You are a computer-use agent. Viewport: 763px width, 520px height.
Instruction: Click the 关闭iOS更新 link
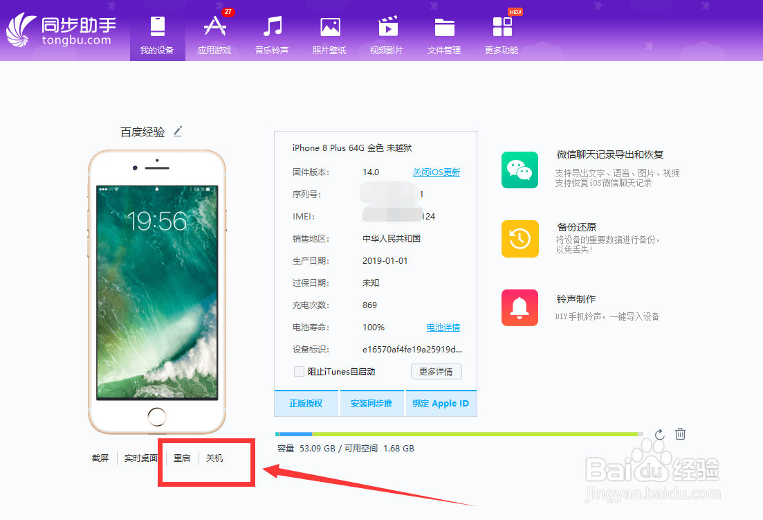[x=436, y=172]
